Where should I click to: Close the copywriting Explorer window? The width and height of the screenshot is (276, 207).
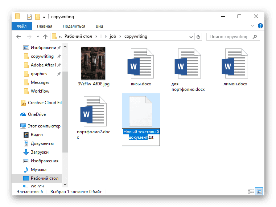[x=256, y=17]
